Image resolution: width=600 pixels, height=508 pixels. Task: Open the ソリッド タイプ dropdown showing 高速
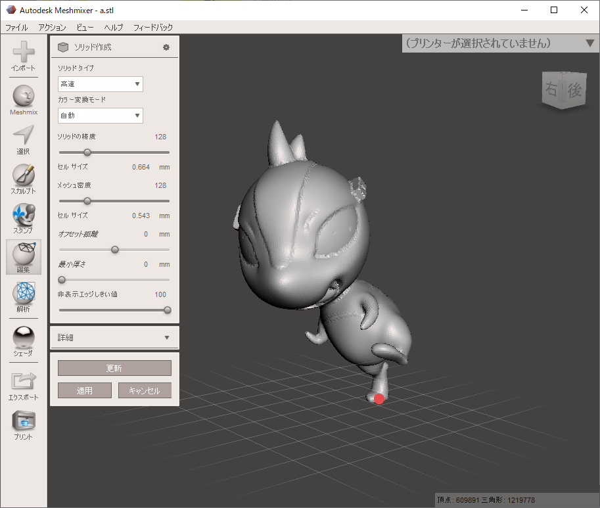tap(101, 84)
